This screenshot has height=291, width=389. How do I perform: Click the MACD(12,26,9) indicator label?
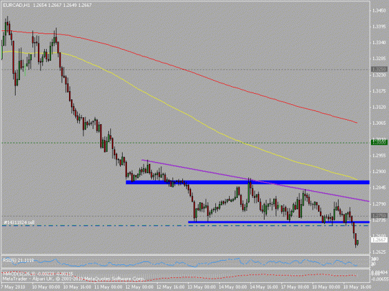(38, 274)
